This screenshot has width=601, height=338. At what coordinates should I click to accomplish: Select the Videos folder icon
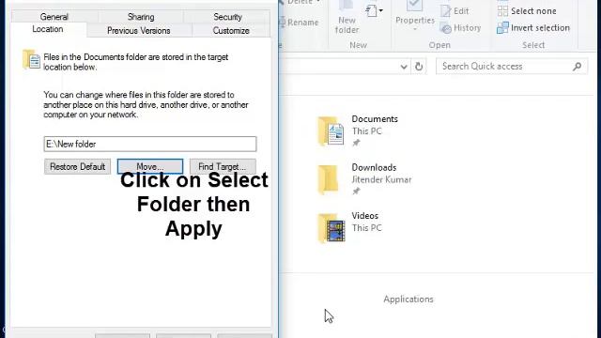331,228
